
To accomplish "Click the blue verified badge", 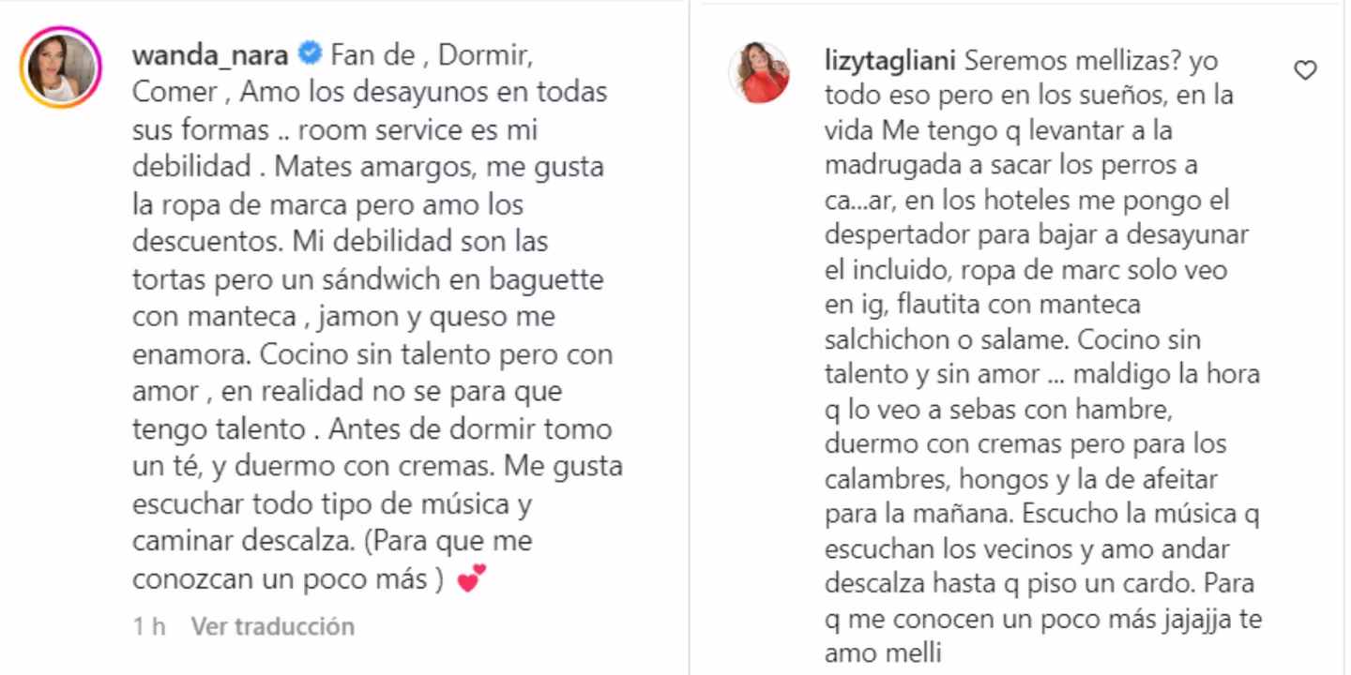I will coord(309,55).
